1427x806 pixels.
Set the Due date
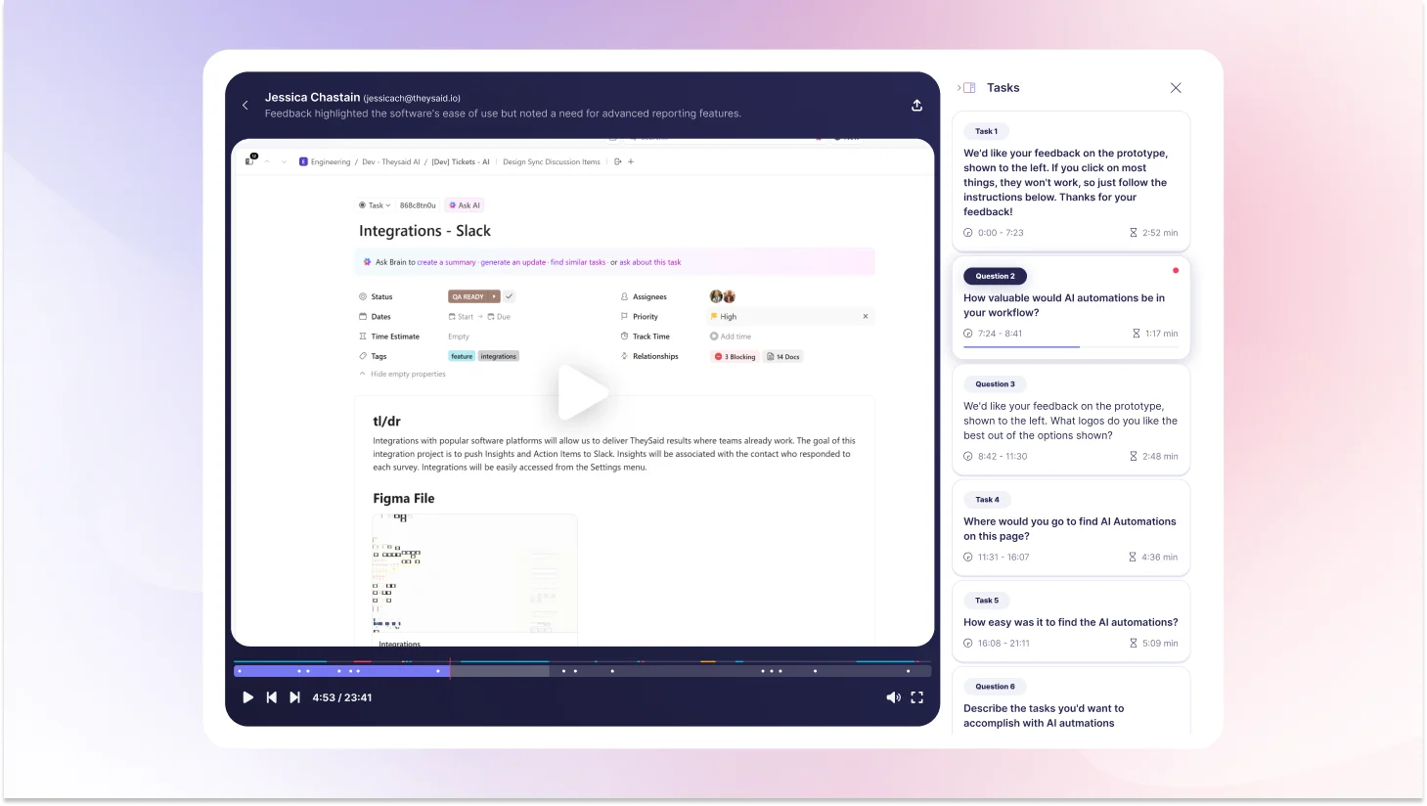[x=499, y=317]
